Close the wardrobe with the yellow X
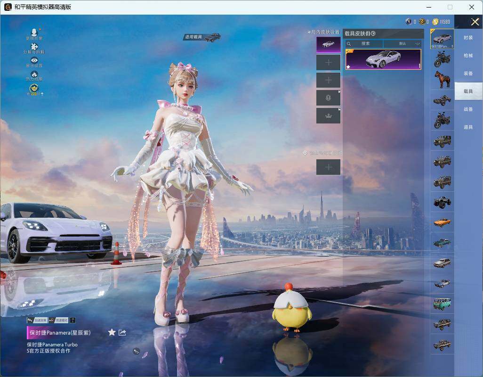Screen dimensions: 483x377 point(475,22)
